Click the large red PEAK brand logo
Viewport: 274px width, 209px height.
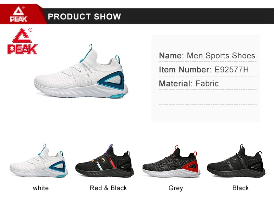[23, 41]
